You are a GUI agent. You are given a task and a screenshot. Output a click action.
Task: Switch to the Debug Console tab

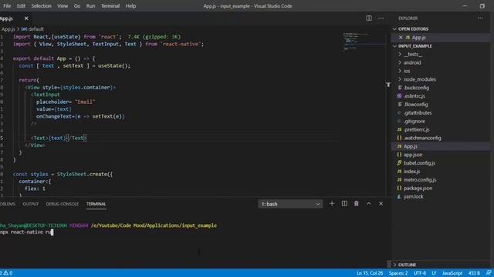coord(62,204)
